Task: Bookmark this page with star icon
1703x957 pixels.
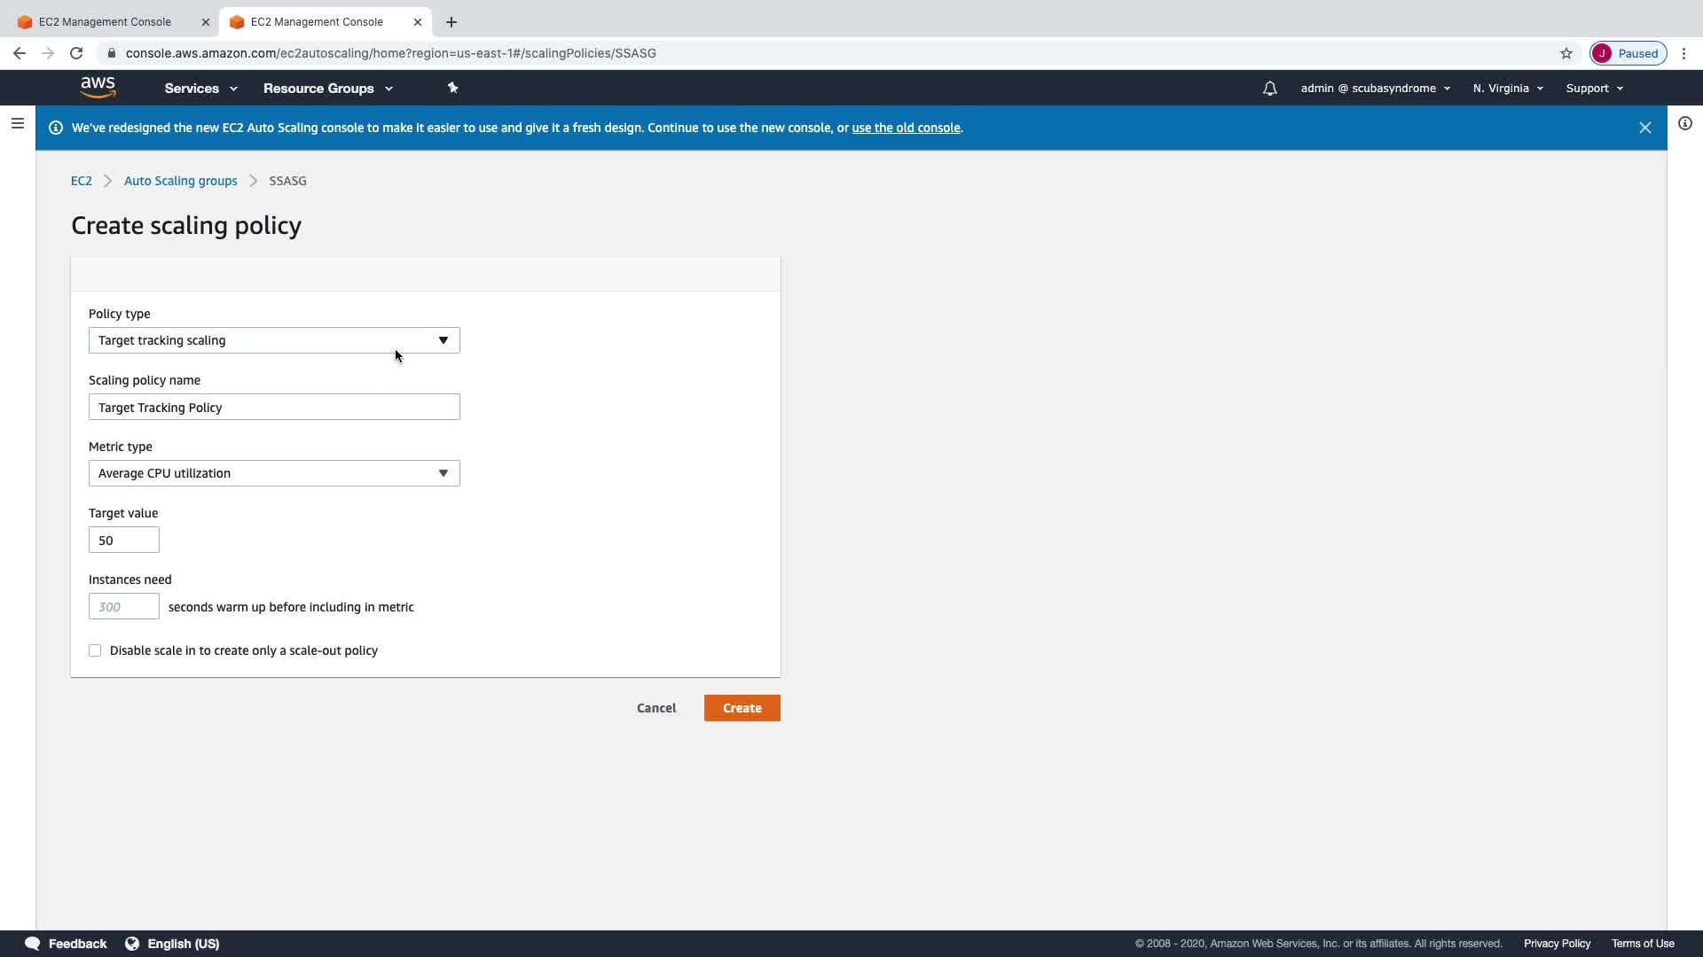Action: (x=1566, y=53)
